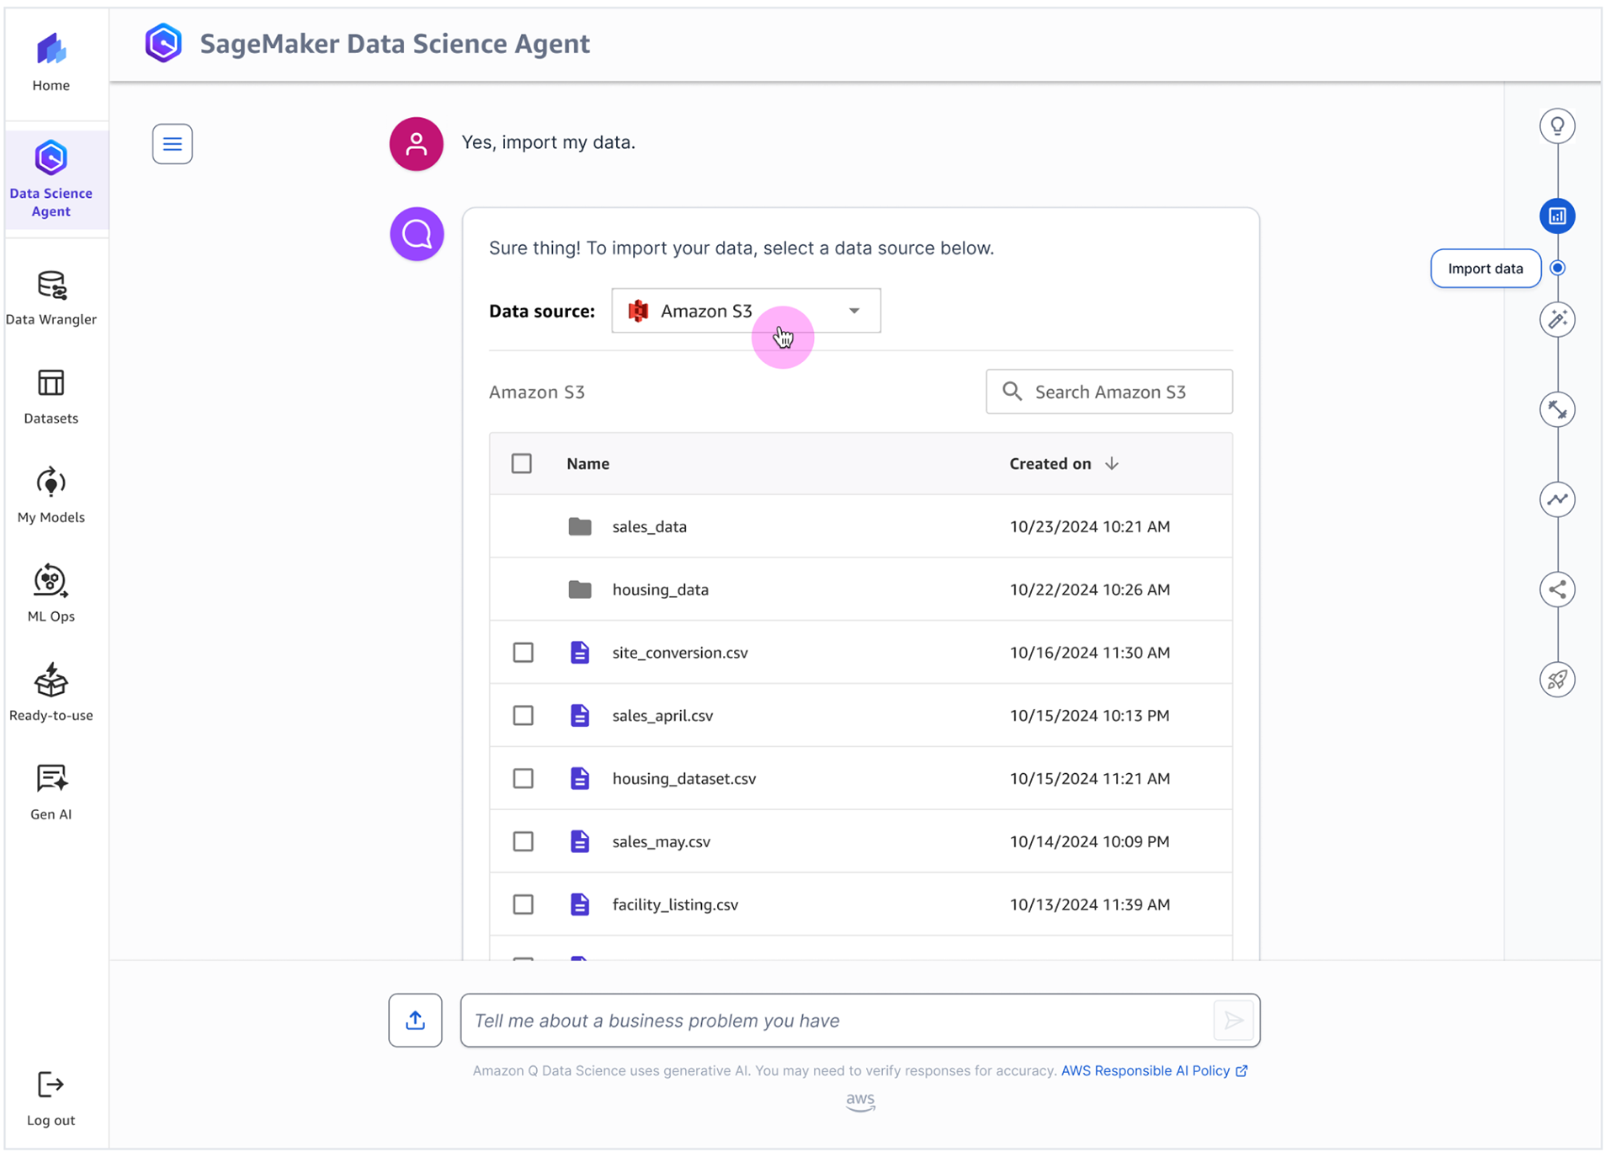Click the line trend step icon
This screenshot has width=1616, height=1163.
[1557, 499]
